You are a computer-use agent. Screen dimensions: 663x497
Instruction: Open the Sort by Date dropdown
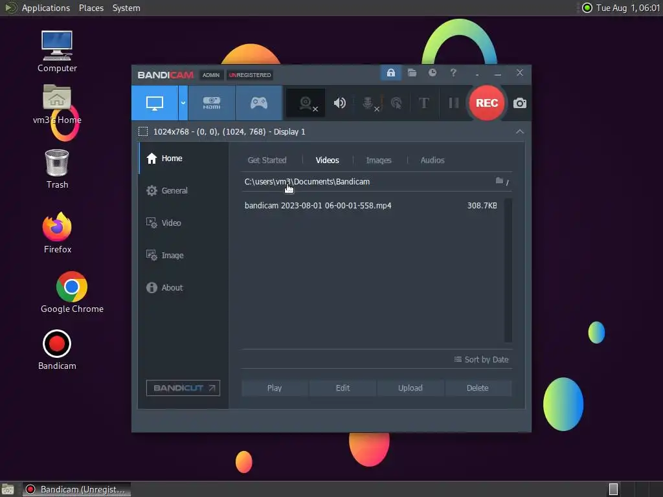point(481,360)
